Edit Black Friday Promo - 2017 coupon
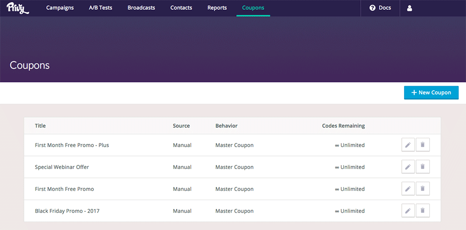Screen dimensions: 466x230 408,211
